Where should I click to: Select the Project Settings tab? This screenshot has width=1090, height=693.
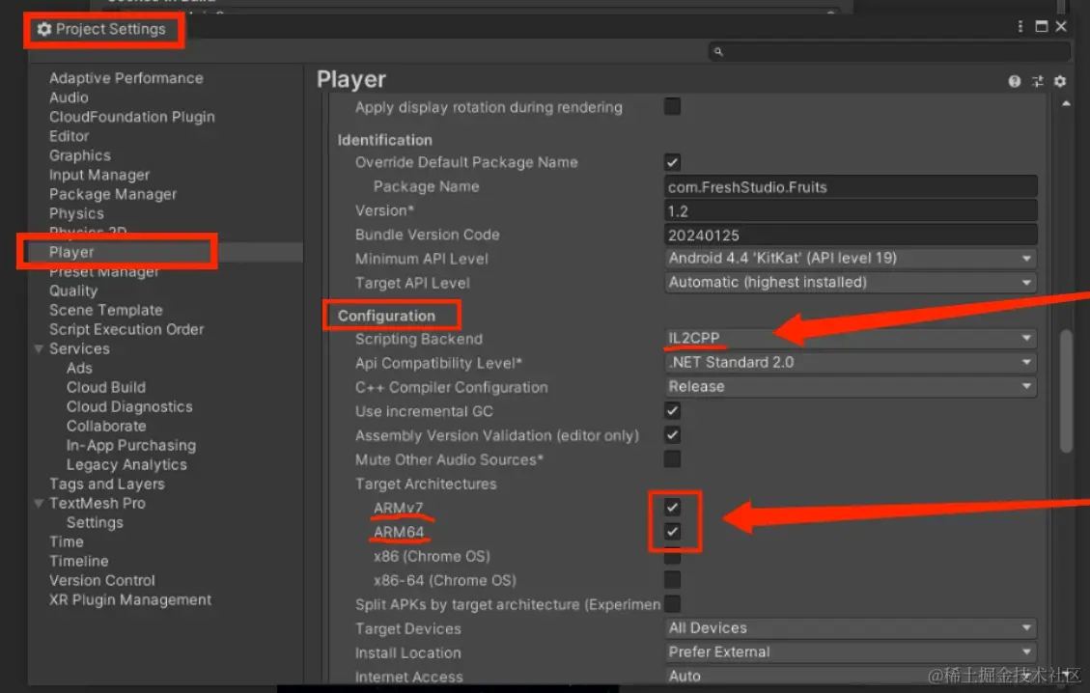tap(103, 29)
